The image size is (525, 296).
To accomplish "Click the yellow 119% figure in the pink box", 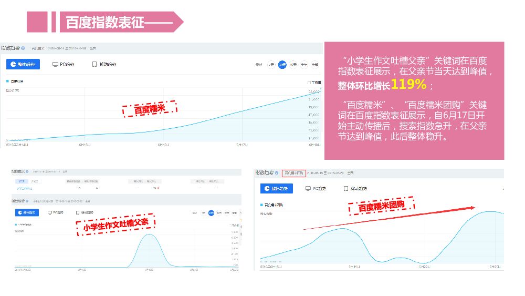I will pos(408,84).
